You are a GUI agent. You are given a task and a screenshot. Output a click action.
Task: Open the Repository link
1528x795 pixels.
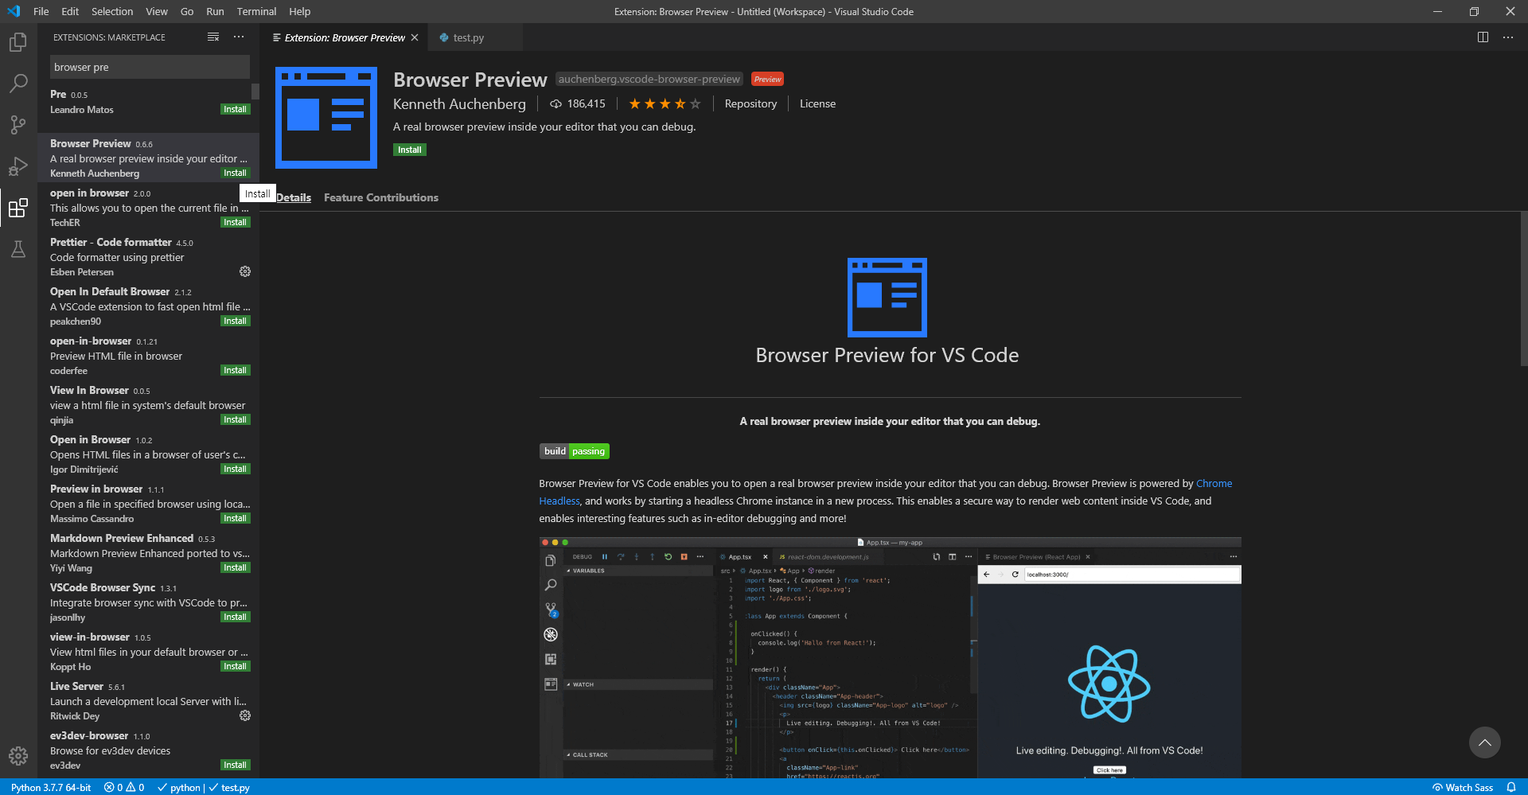[x=750, y=103]
